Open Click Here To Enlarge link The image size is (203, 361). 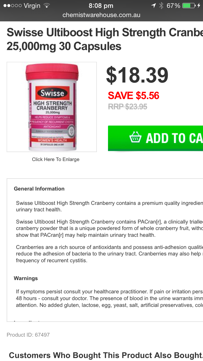click(56, 159)
